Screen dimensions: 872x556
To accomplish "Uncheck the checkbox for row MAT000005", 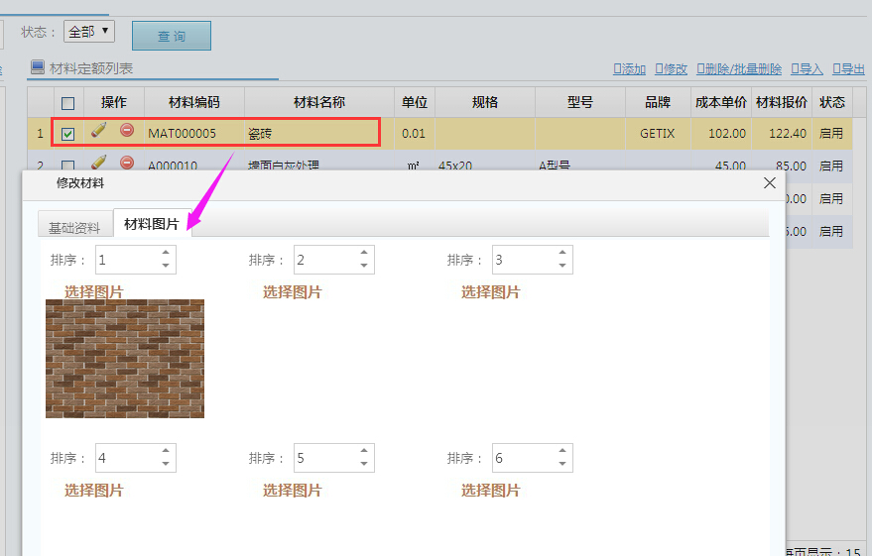I will coord(67,134).
